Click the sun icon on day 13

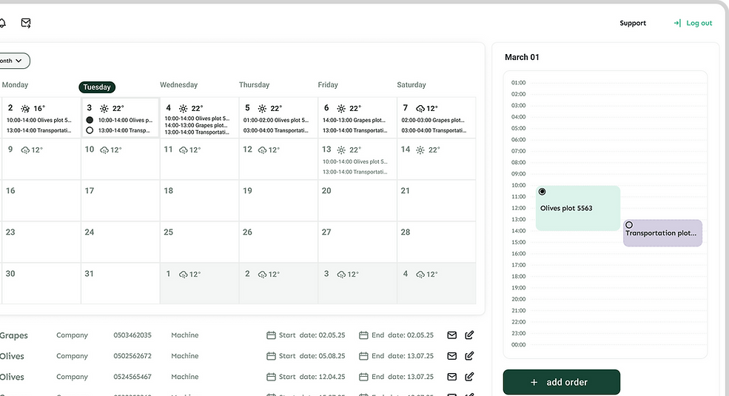[x=341, y=150]
